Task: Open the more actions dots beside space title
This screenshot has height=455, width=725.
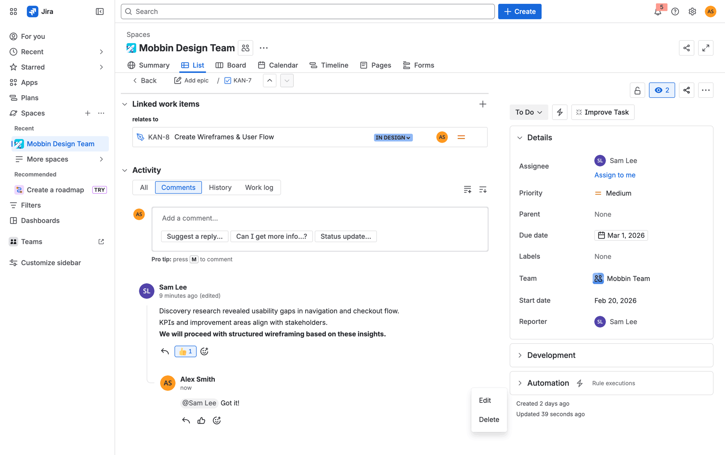Action: [264, 48]
